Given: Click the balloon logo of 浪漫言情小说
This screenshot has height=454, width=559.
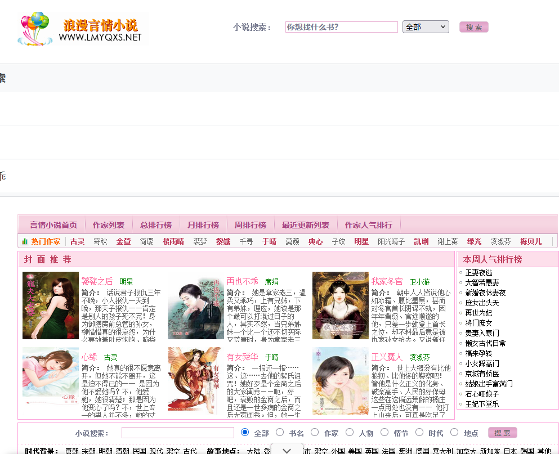Looking at the screenshot, I should [34, 26].
